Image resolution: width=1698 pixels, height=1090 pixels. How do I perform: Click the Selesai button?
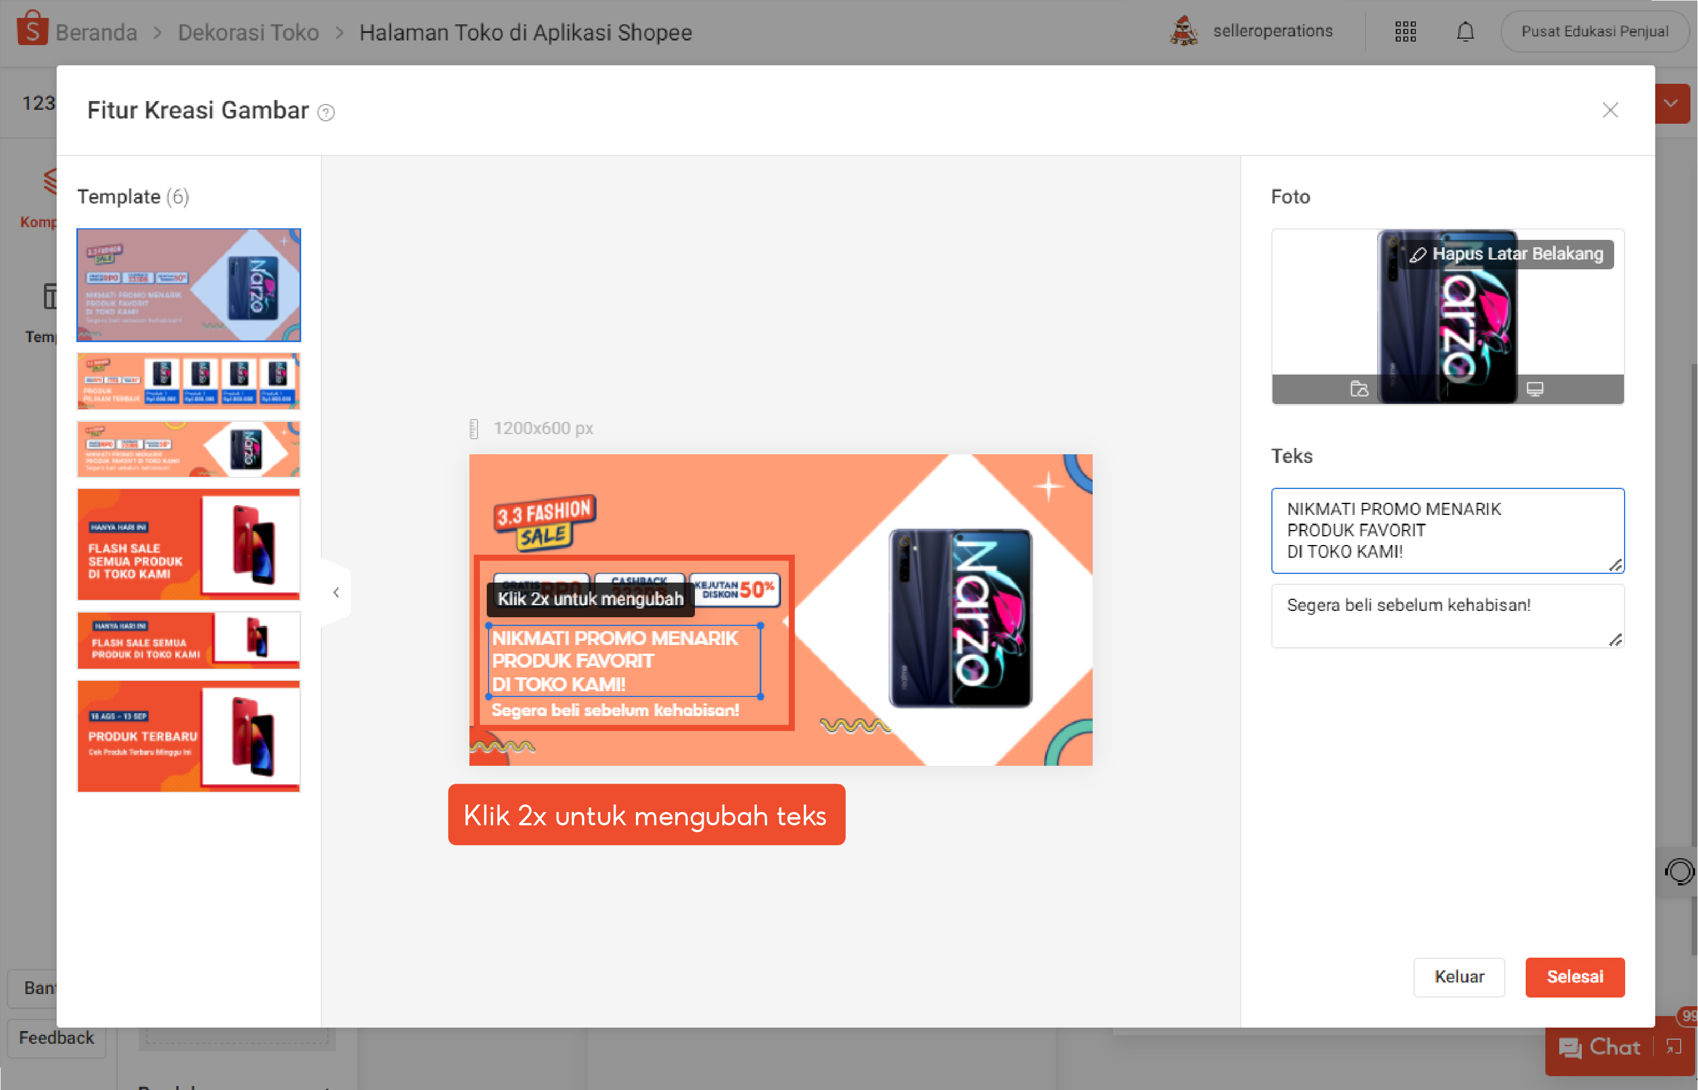[x=1574, y=977]
